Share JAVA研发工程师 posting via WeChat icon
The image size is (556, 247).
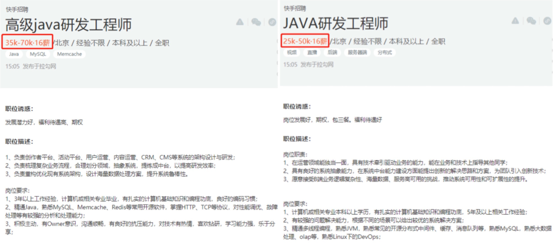tap(531, 21)
